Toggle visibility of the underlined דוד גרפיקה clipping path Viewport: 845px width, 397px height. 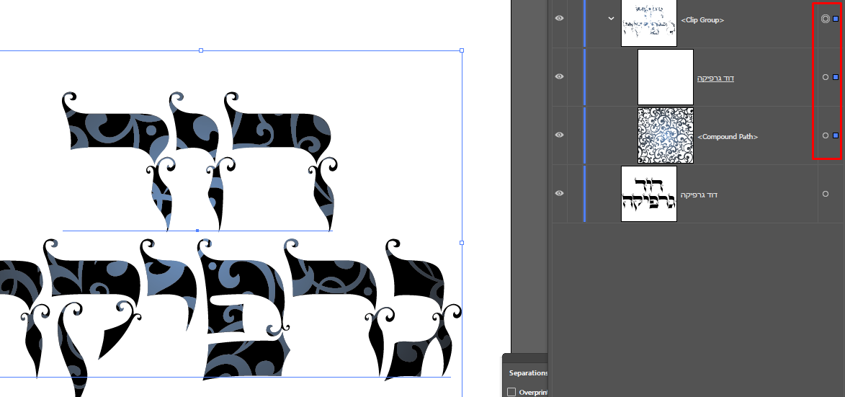(x=560, y=76)
